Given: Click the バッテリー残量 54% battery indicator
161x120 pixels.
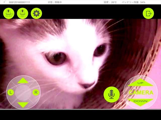Looking at the screenshot, I should coord(134,2).
